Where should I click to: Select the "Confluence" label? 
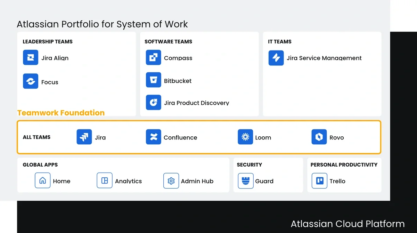point(180,138)
